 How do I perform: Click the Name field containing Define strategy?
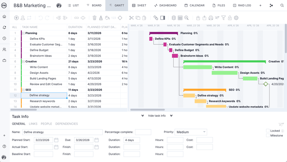point(63,132)
